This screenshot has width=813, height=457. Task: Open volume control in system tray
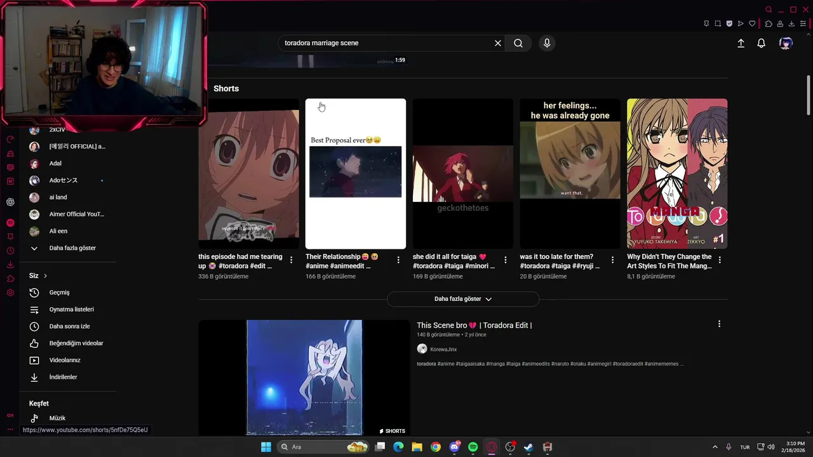point(770,447)
